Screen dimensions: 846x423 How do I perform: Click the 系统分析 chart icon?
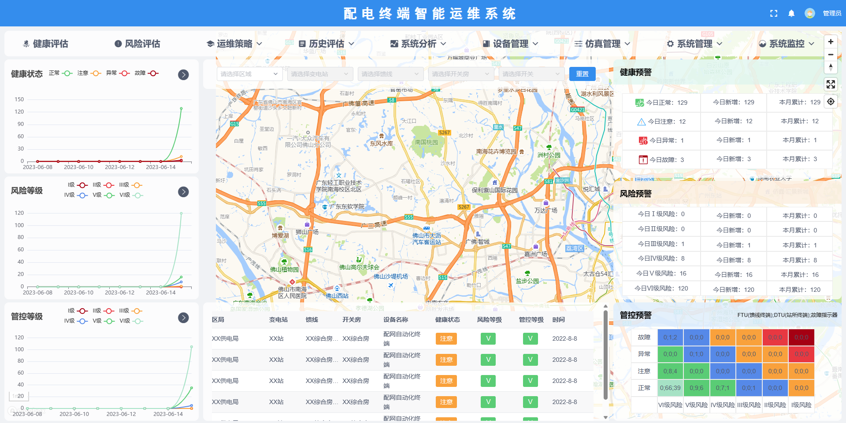tap(394, 44)
